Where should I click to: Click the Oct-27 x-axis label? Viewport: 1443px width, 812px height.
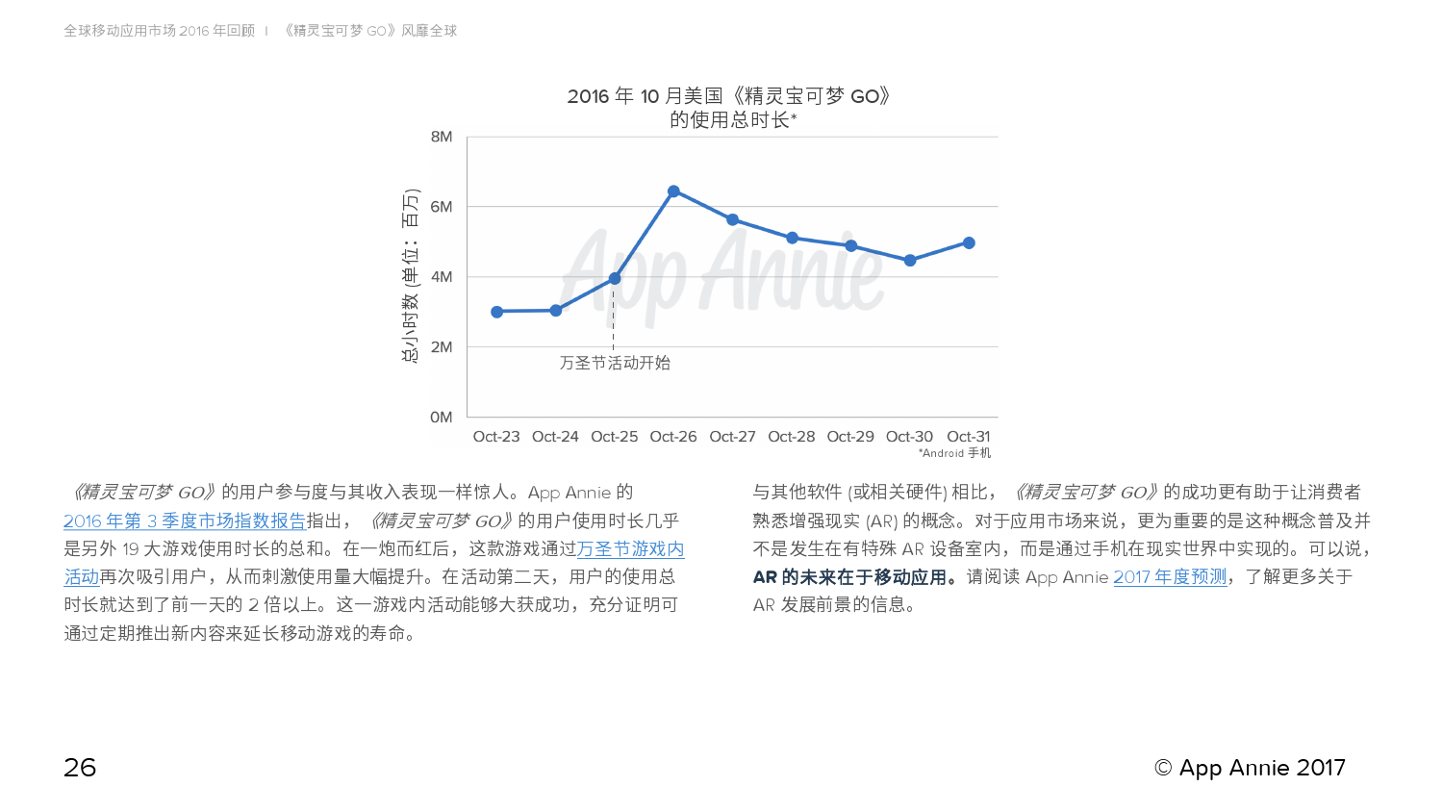tap(733, 437)
